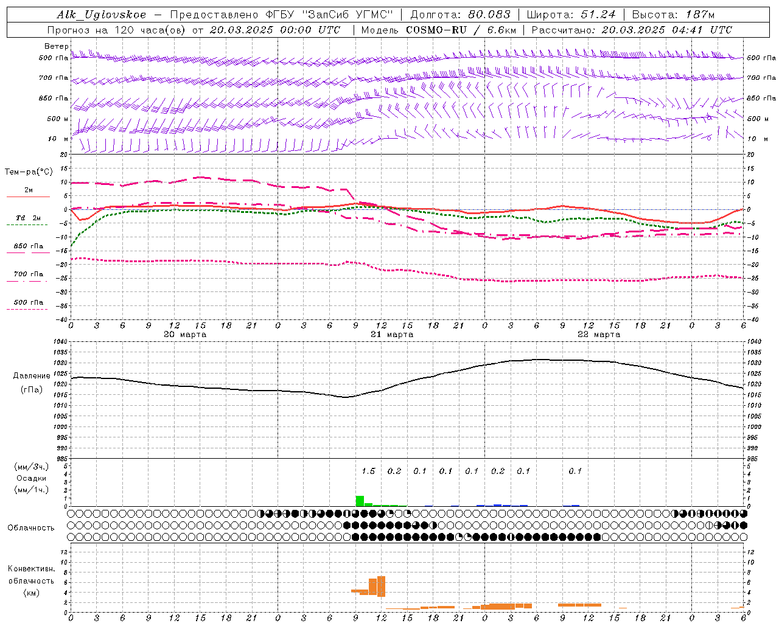Click the (мм/3ч.) precipitation unit label
This screenshot has height=623, width=779.
32,467
